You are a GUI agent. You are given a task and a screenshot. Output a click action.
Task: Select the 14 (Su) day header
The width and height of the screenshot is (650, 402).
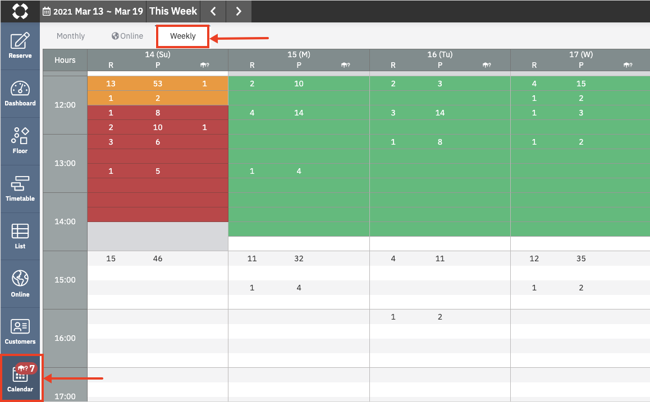[x=158, y=54]
